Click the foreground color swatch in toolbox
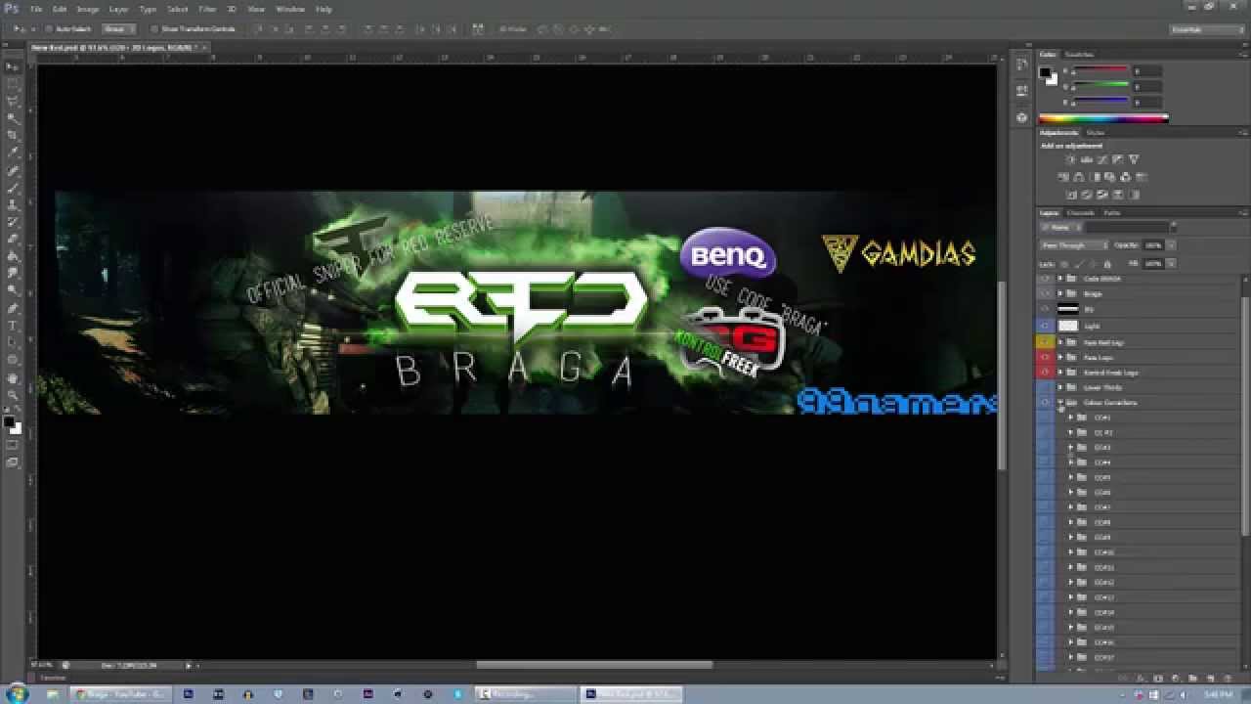 pos(9,421)
